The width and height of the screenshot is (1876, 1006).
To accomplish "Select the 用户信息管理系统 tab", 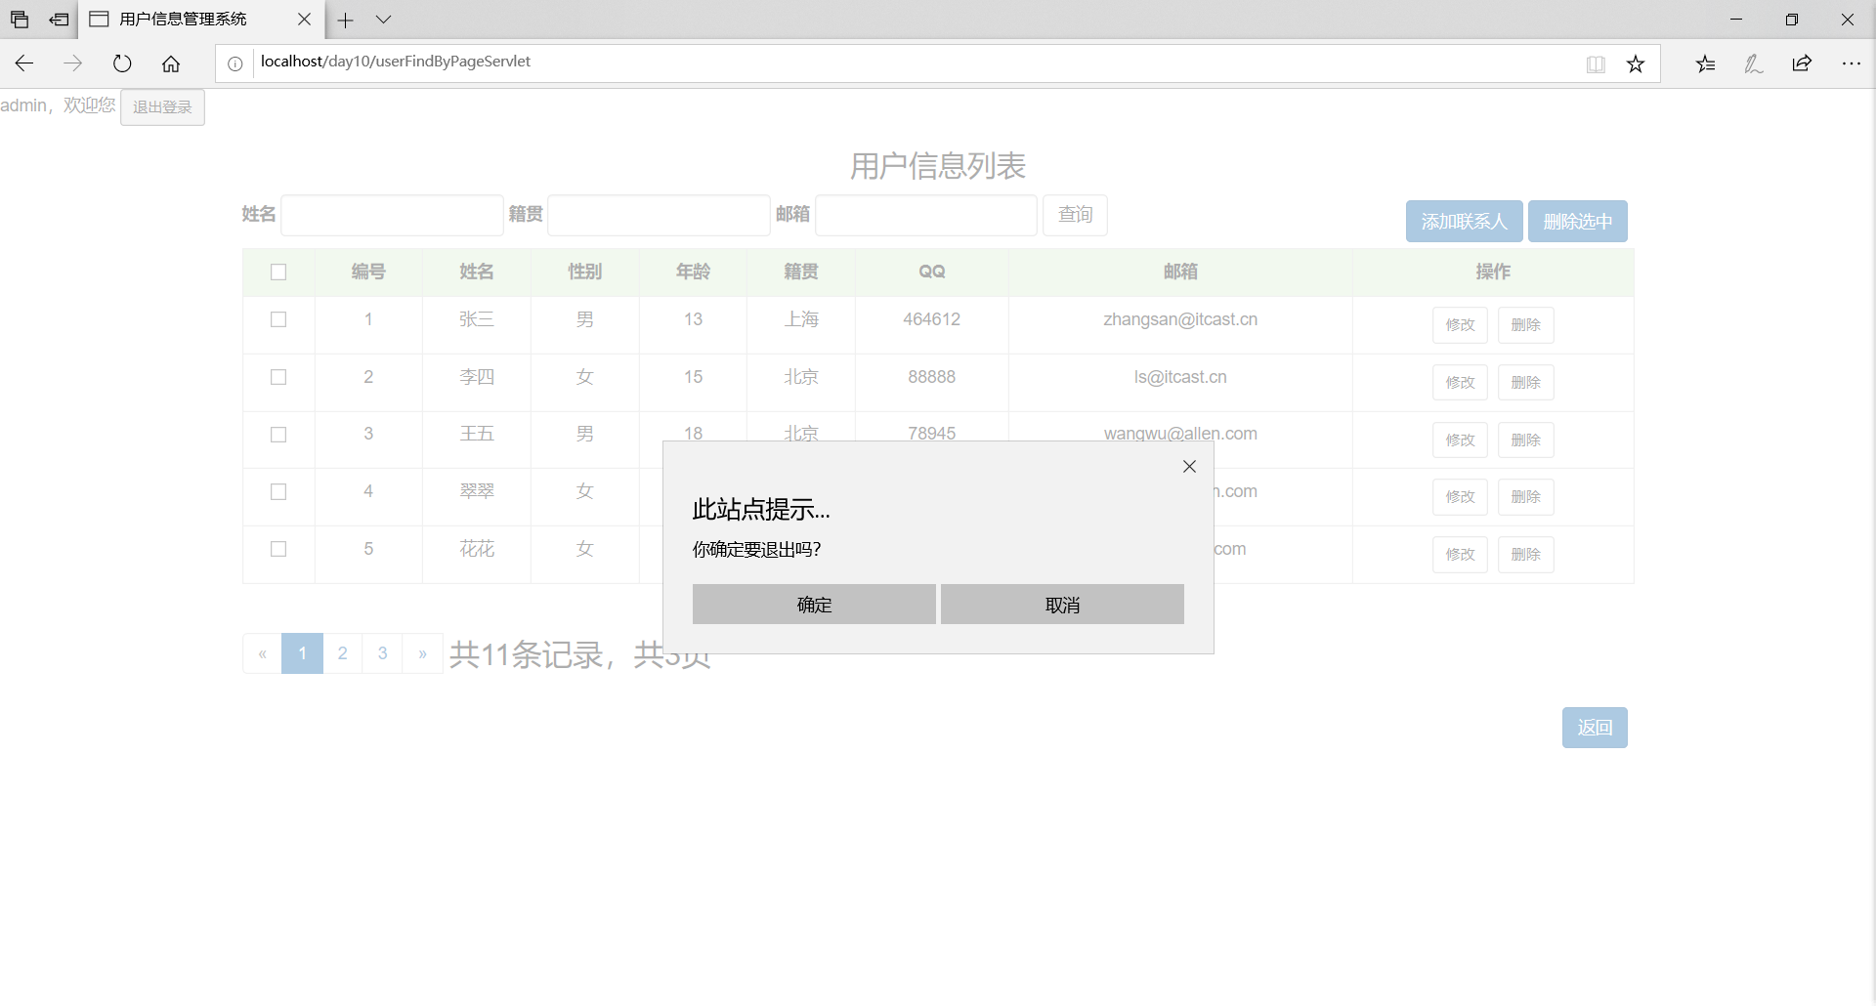I will (184, 20).
